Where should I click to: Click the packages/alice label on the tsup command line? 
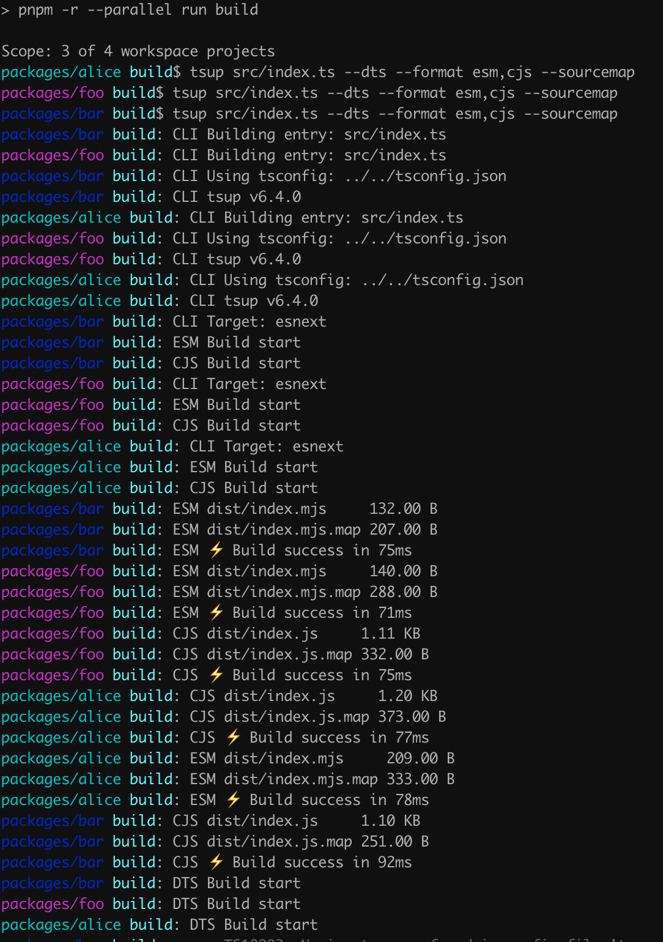pos(61,72)
